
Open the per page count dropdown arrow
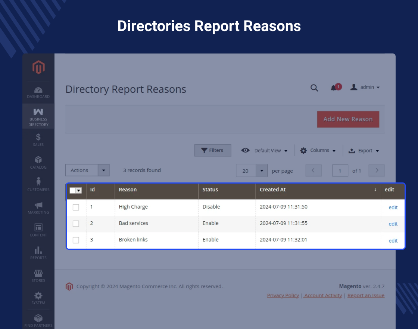click(x=262, y=170)
